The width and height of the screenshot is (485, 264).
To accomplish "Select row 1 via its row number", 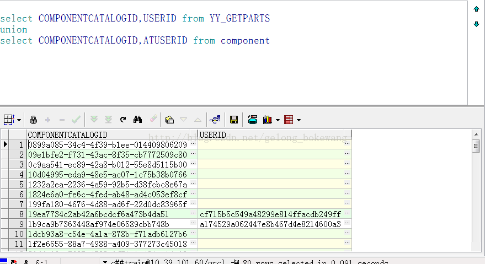I will (x=17, y=144).
